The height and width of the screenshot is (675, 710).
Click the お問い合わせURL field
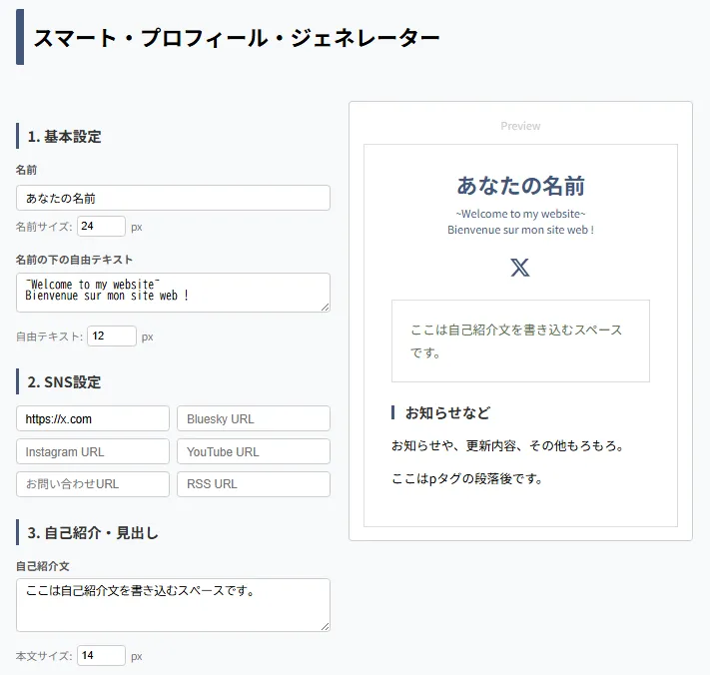click(93, 484)
